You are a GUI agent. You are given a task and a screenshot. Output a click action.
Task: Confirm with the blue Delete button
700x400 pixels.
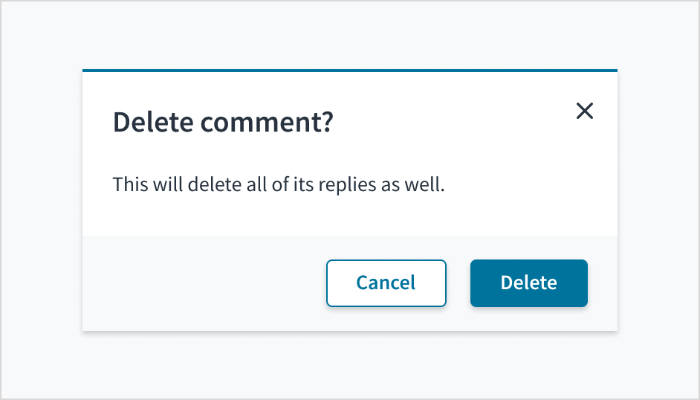coord(528,283)
